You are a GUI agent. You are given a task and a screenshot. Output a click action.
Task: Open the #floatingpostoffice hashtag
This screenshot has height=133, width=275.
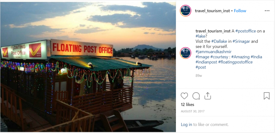tap(235, 62)
